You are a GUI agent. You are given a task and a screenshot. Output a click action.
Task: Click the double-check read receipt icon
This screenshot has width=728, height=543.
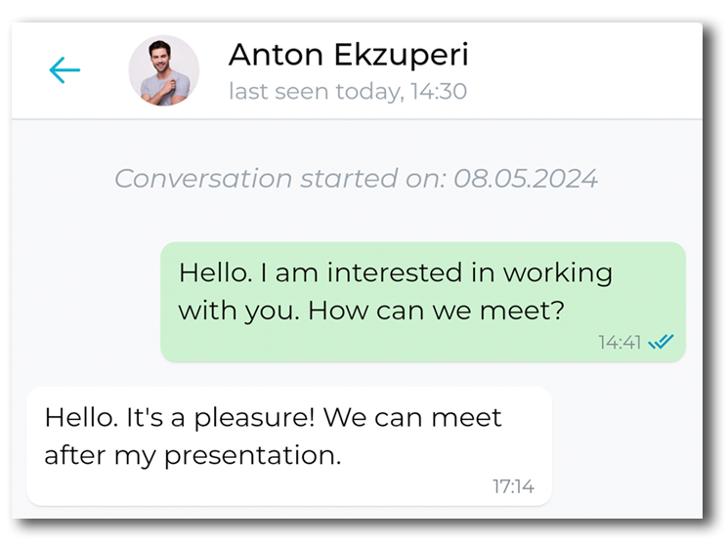click(662, 342)
